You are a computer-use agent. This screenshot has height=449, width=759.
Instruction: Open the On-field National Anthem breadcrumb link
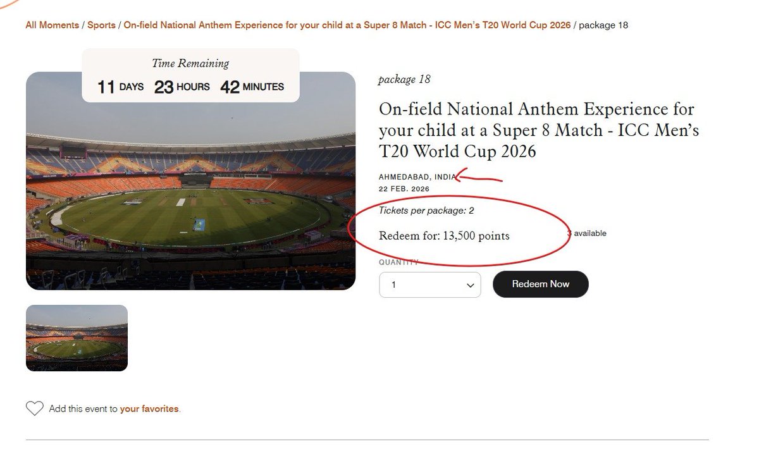tap(347, 25)
